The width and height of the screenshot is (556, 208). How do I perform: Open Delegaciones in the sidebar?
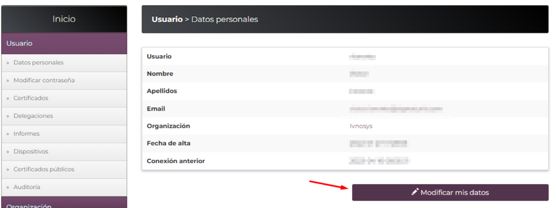tap(64, 116)
